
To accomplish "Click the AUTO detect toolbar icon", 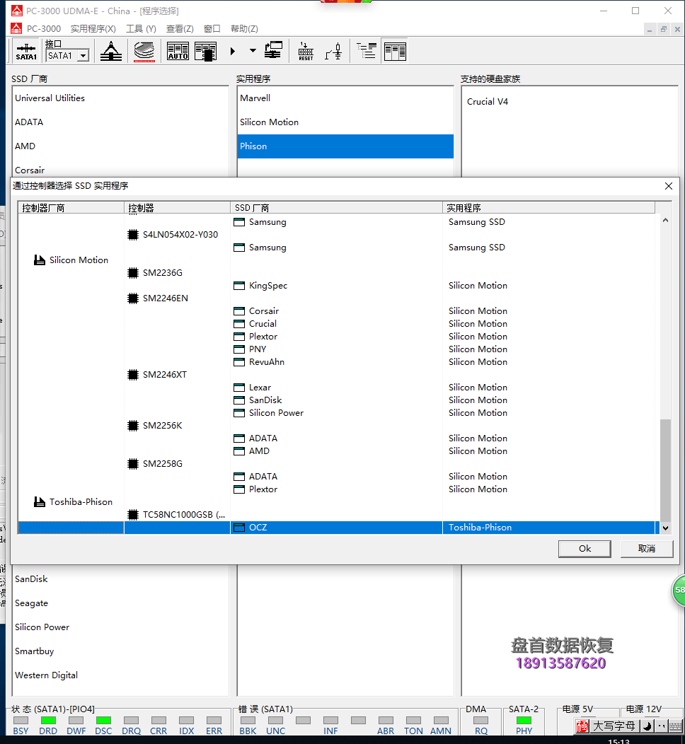I will [178, 51].
